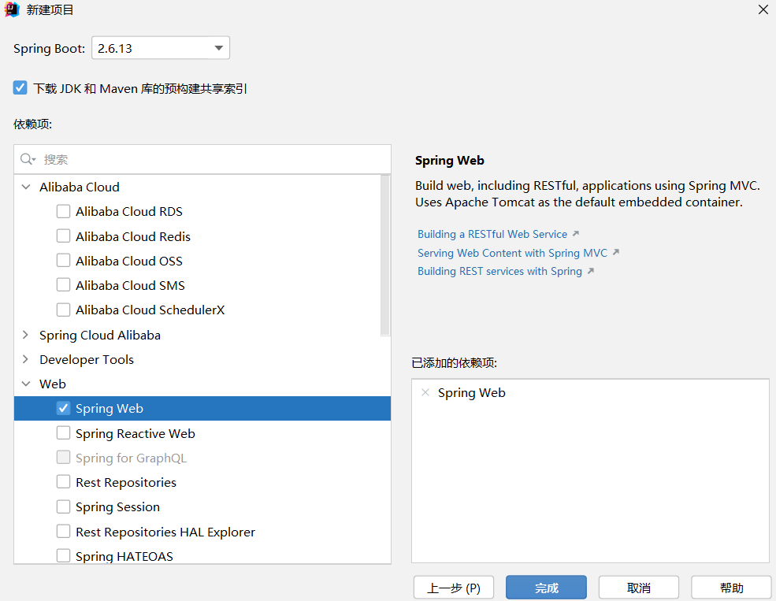The width and height of the screenshot is (776, 601).
Task: Select the Spring Session row text
Action: tap(118, 507)
